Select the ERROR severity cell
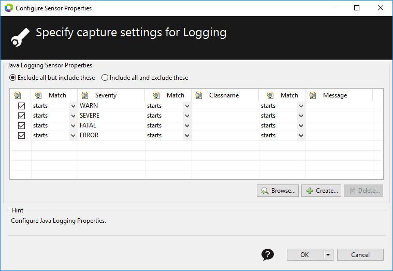The image size is (393, 271). click(x=111, y=135)
